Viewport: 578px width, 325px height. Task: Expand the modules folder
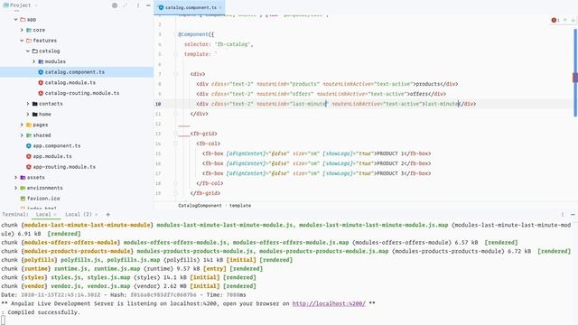click(x=33, y=61)
